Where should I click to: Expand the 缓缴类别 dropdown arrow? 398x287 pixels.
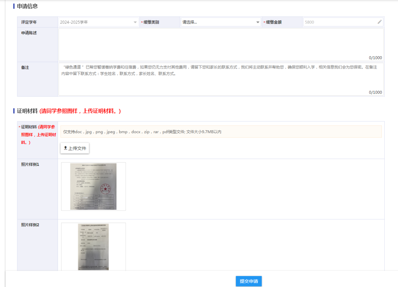click(x=258, y=22)
